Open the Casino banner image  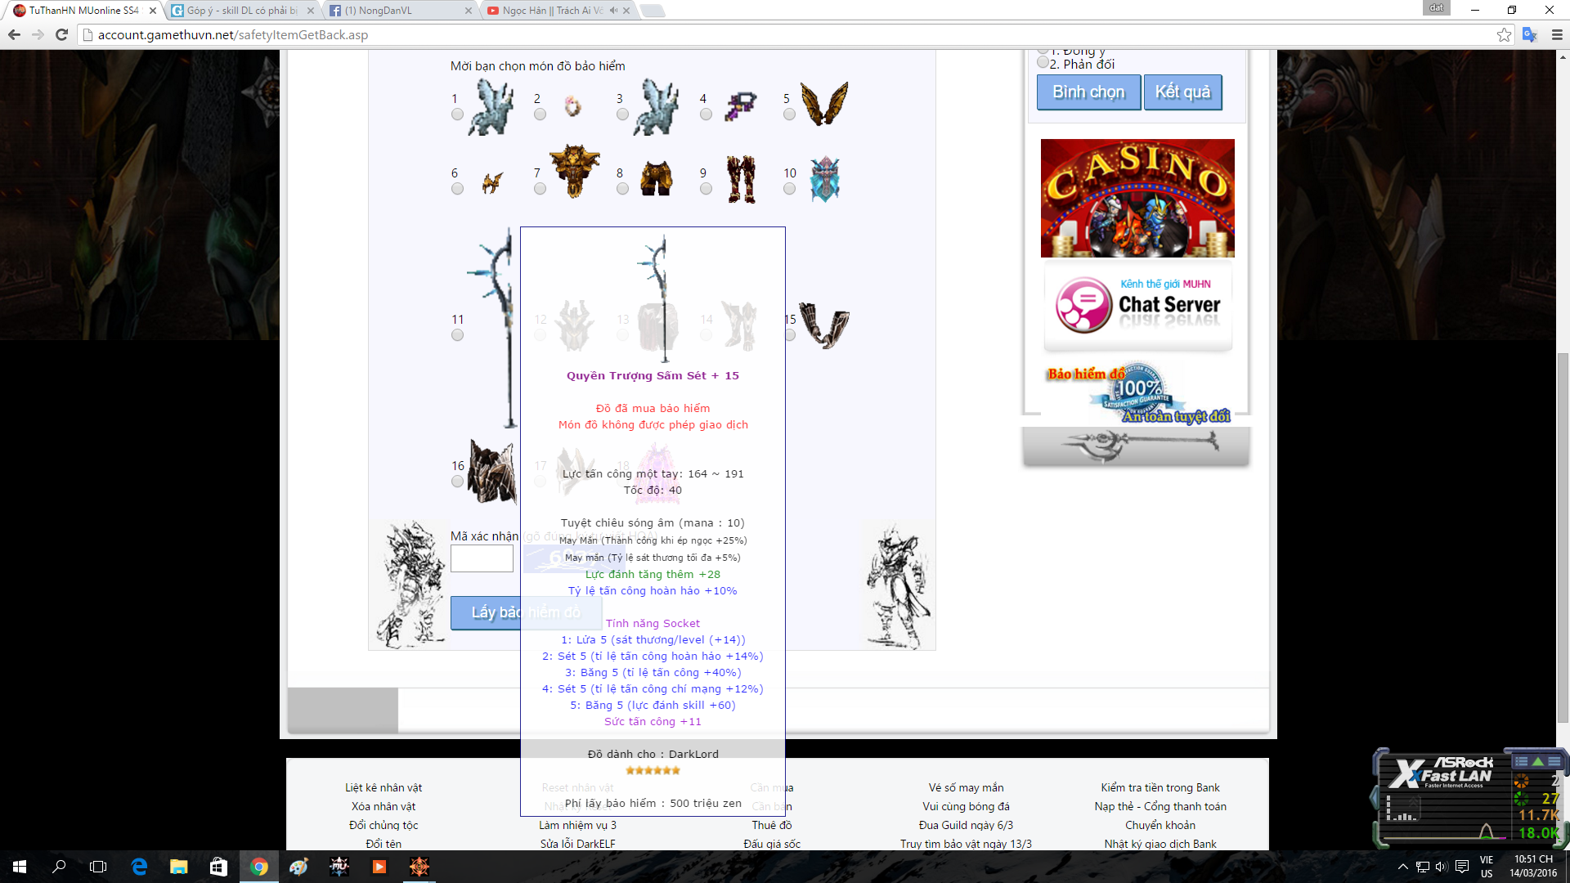pos(1137,198)
